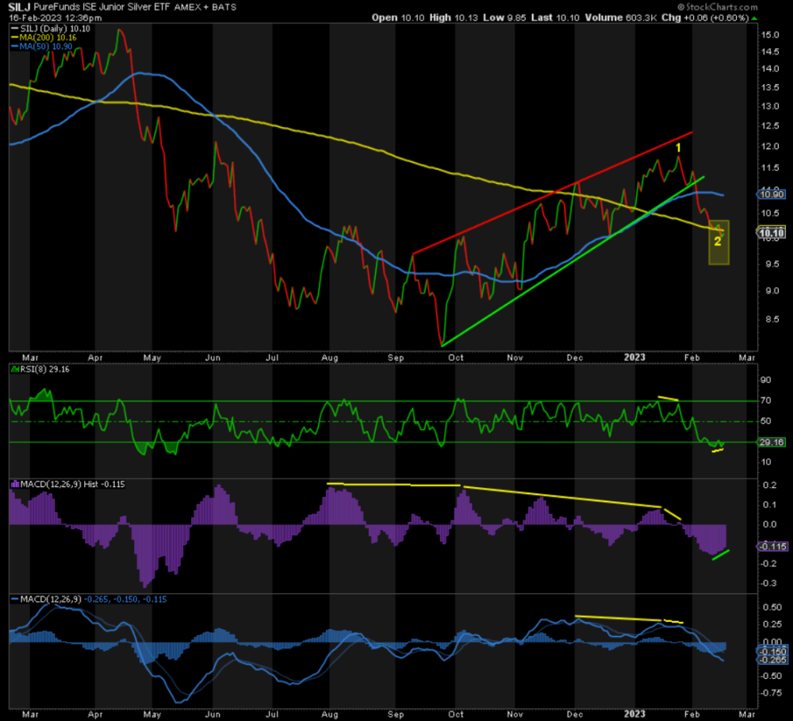The height and width of the screenshot is (721, 793).
Task: Click the Sep label on the bottom time axis
Action: pyautogui.click(x=396, y=715)
